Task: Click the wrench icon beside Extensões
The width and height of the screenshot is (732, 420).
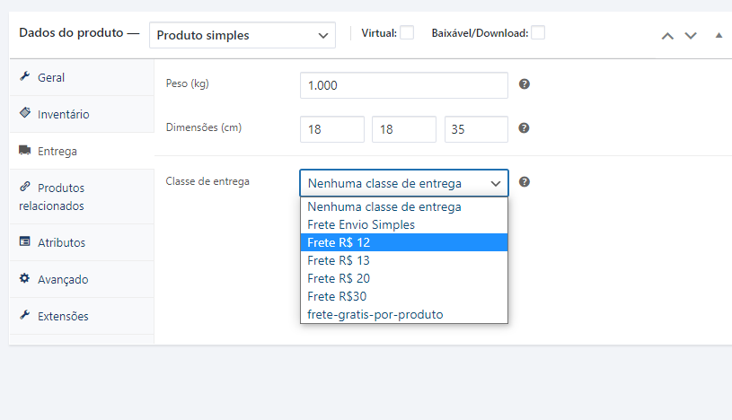Action: [x=25, y=315]
